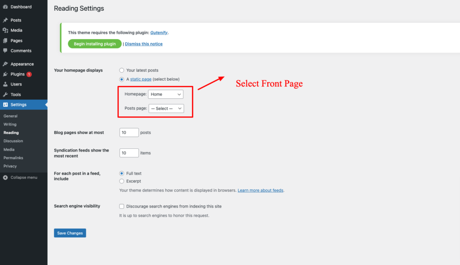The width and height of the screenshot is (460, 265).
Task: Click Collapse menu text
Action: 24,178
